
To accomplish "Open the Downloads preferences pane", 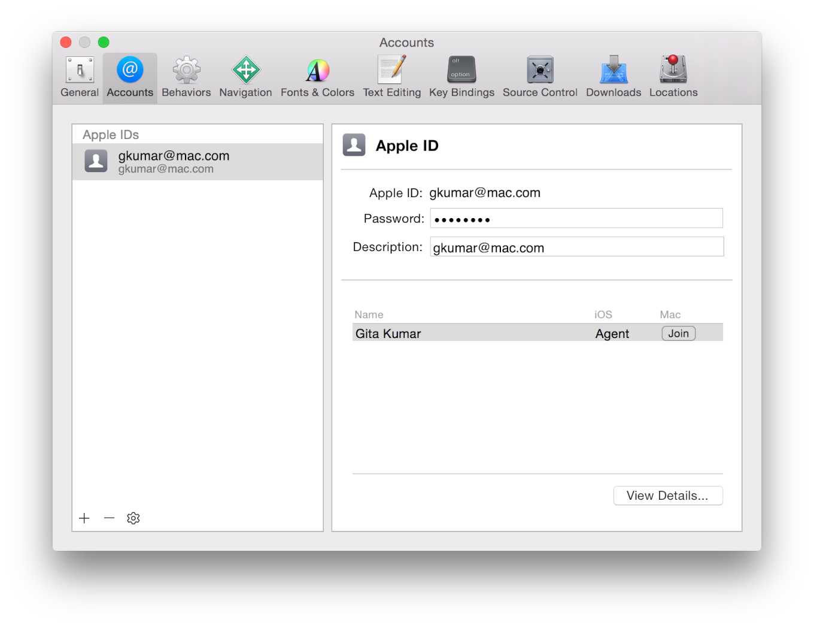I will [x=613, y=78].
